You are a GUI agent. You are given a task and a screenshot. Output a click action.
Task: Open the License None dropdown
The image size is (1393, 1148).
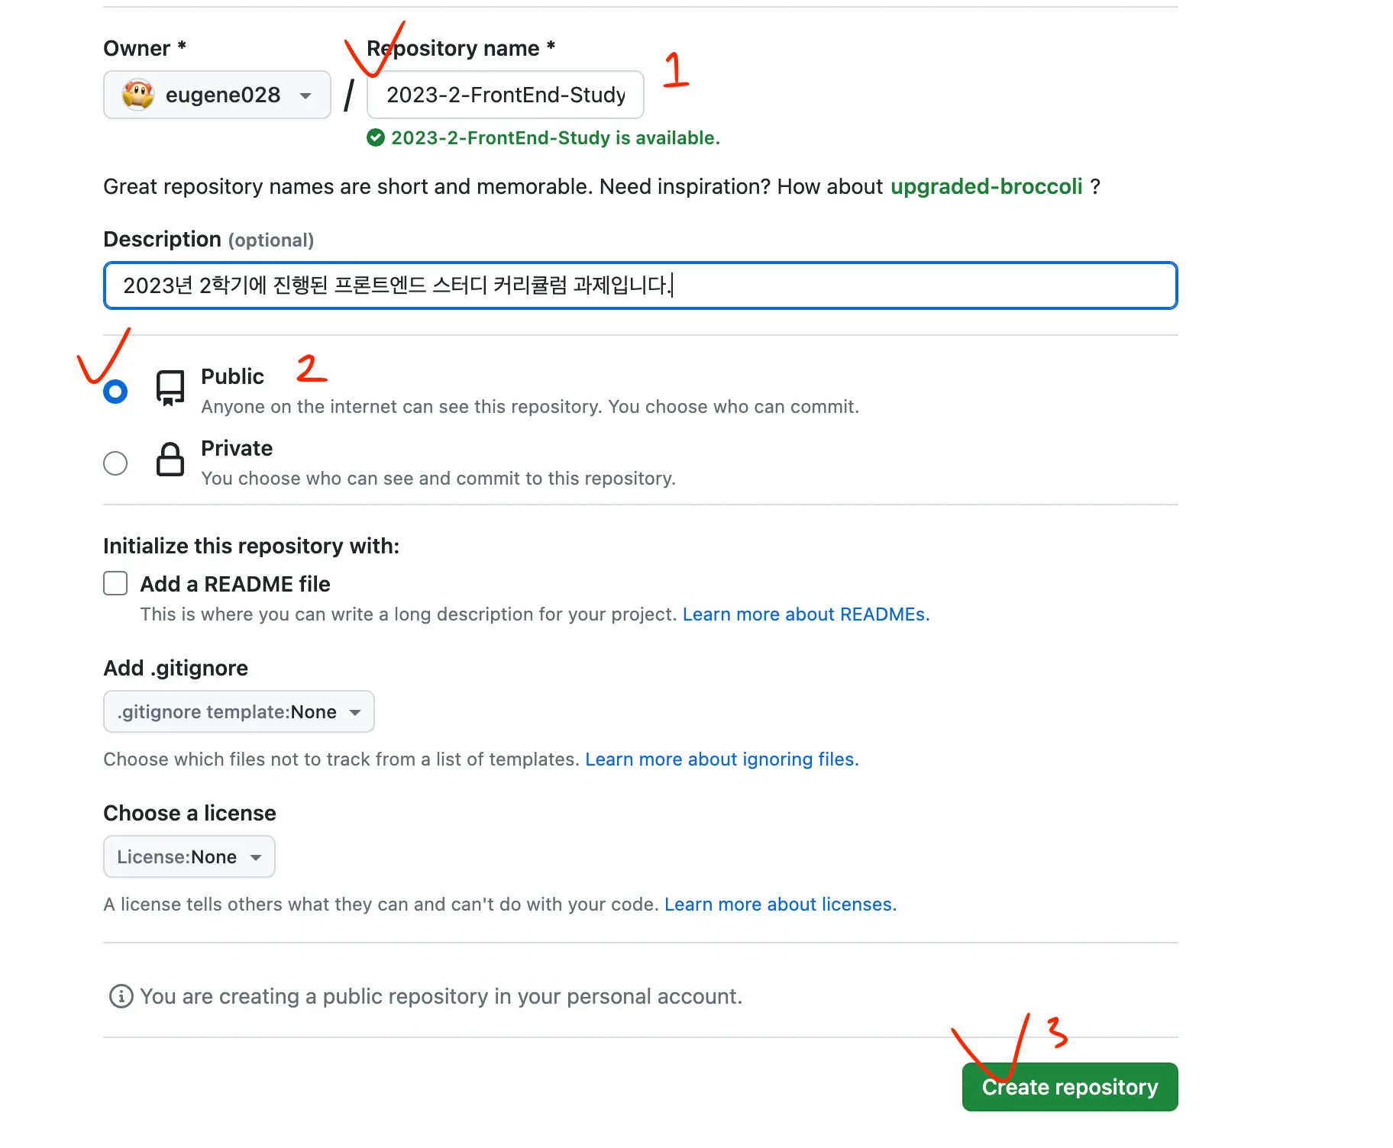(189, 857)
